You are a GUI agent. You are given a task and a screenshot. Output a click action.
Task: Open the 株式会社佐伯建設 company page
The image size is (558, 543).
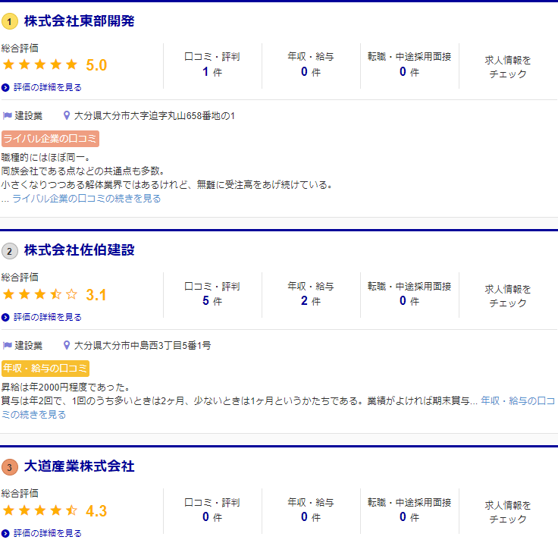click(79, 251)
